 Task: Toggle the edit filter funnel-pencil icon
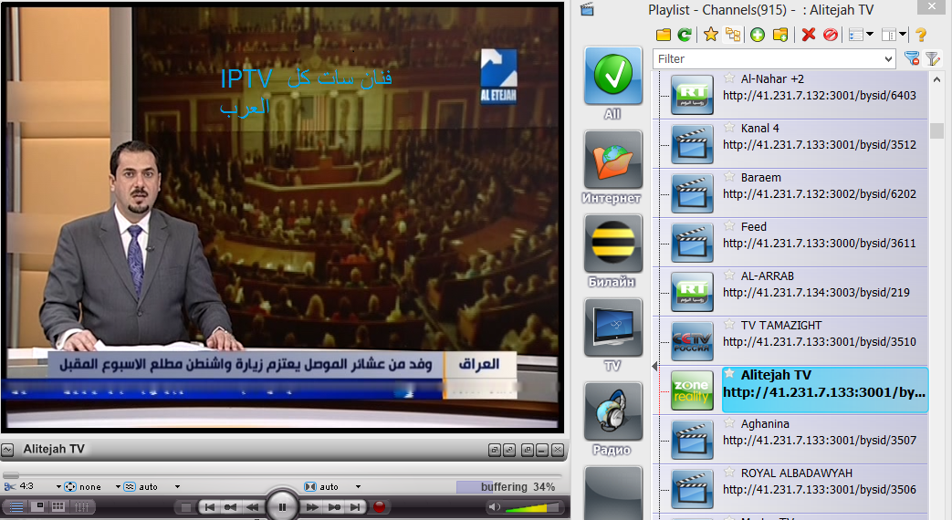point(933,58)
